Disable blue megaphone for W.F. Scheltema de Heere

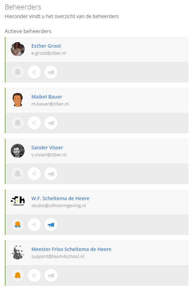tap(51, 225)
